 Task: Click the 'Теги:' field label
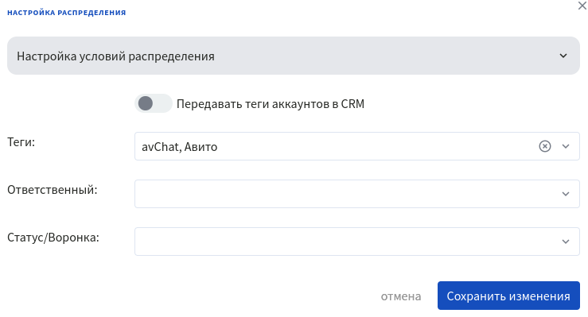(21, 142)
